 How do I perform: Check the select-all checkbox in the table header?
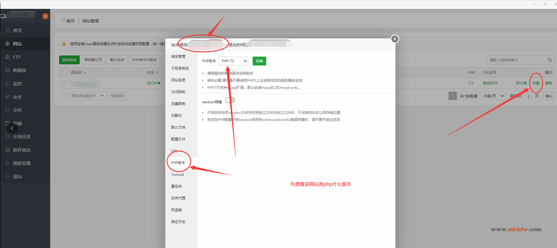64,73
